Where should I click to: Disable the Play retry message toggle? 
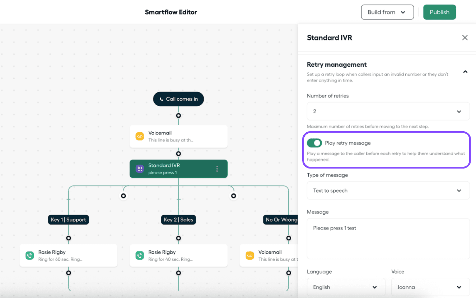click(314, 143)
